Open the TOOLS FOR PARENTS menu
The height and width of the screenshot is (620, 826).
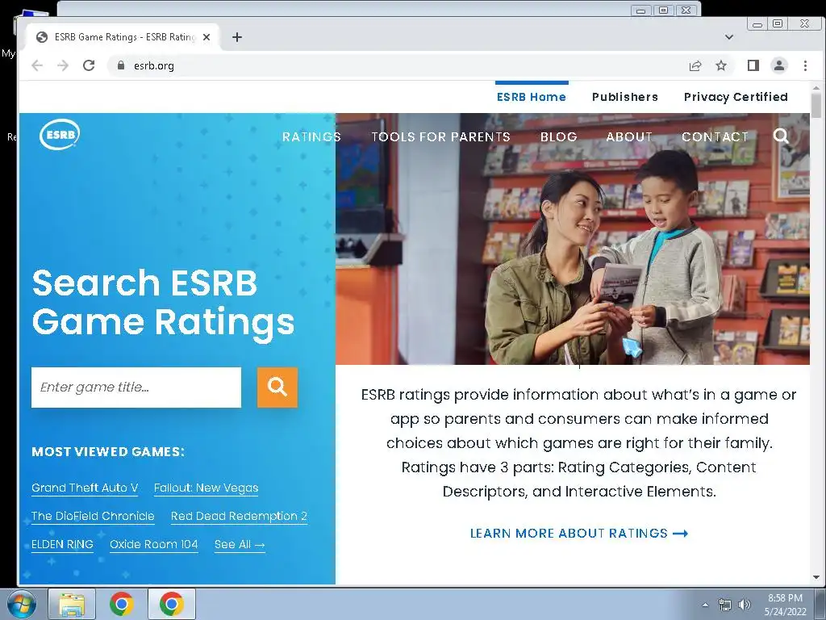tap(441, 137)
